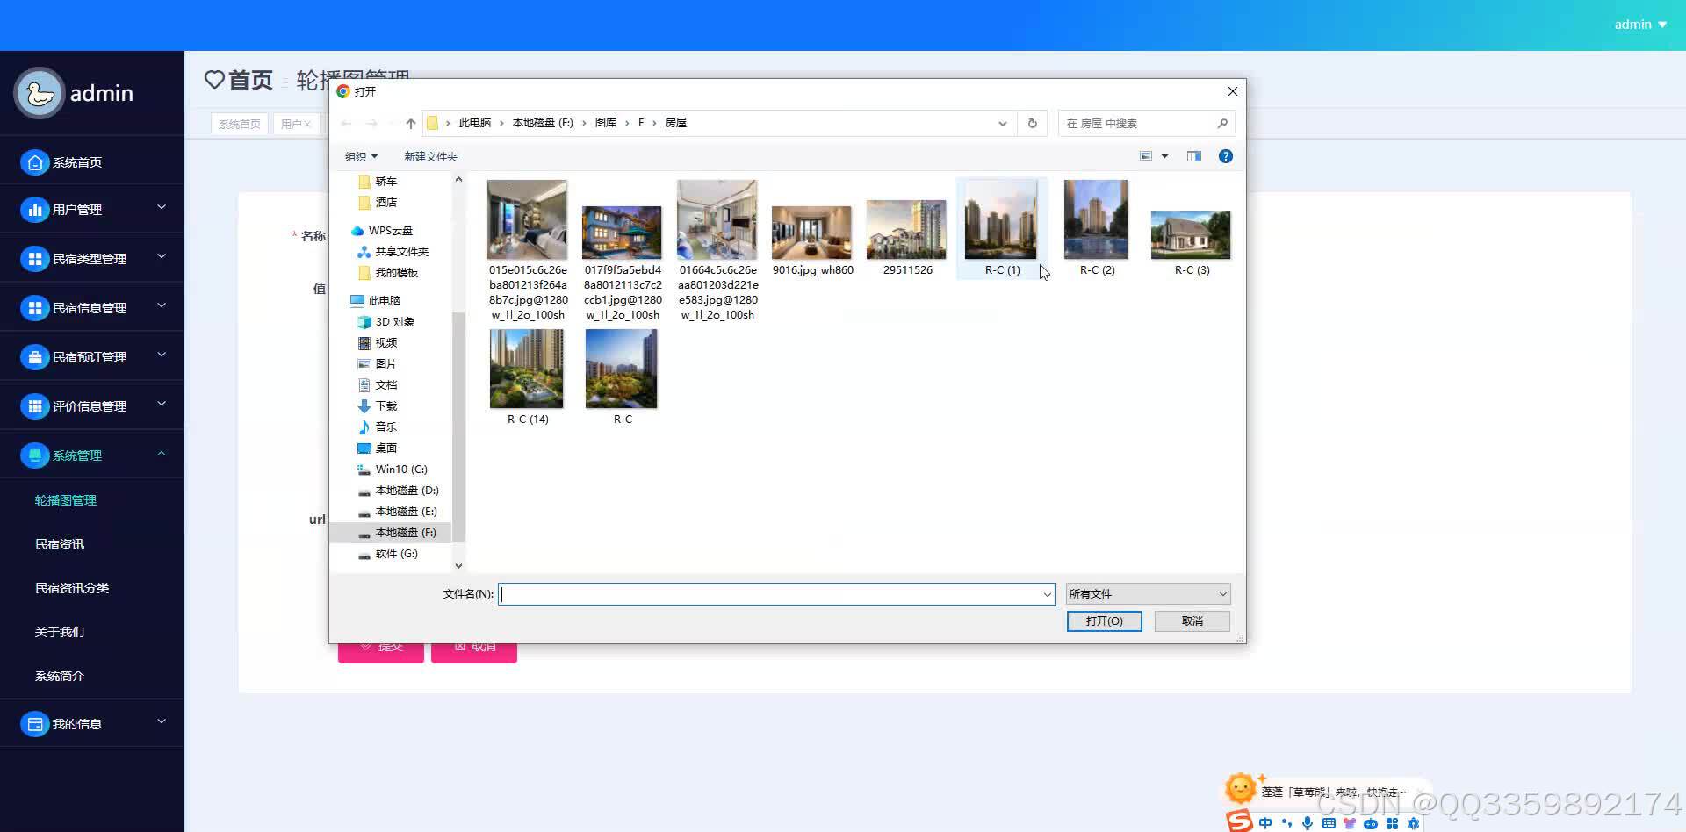Viewport: 1686px width, 832px height.
Task: Open the admin dropdown at top right
Action: point(1640,25)
